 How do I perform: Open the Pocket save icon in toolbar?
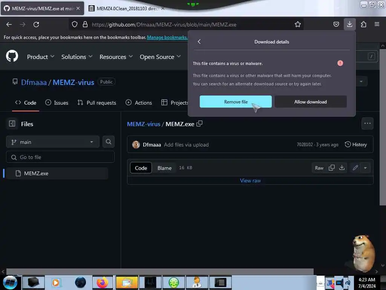pyautogui.click(x=336, y=24)
